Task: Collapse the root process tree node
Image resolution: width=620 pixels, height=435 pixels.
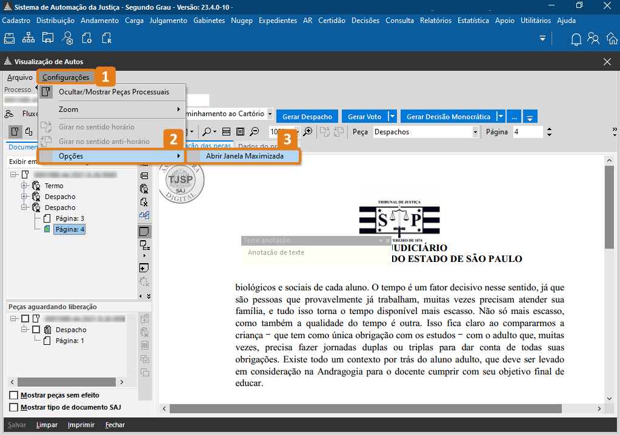Action: coord(13,174)
